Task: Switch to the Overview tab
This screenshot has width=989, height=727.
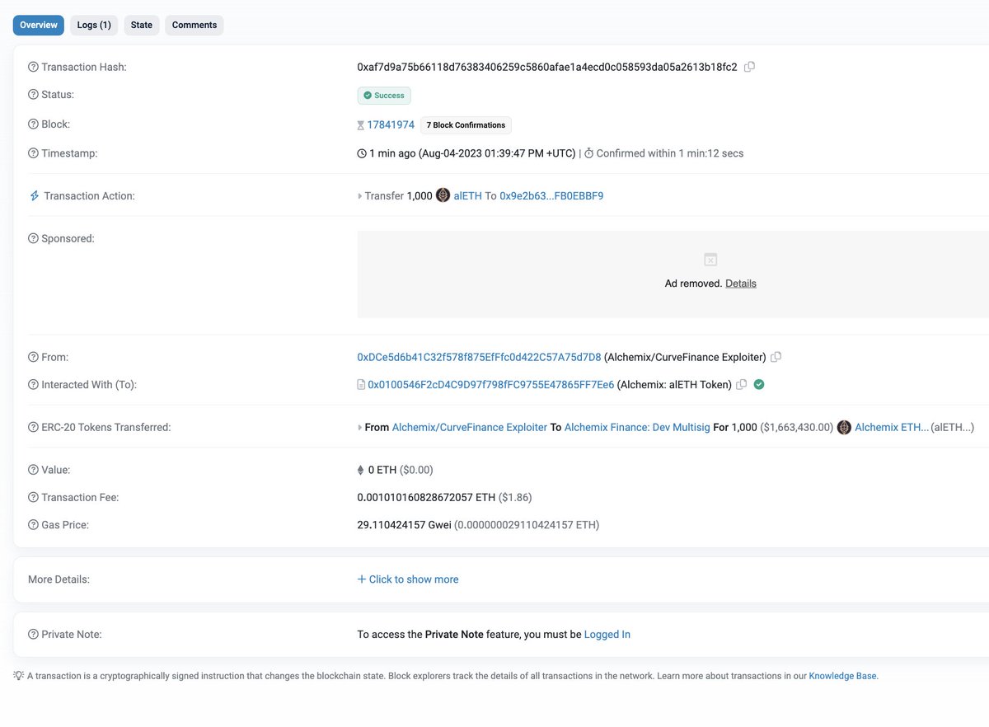Action: click(x=39, y=25)
